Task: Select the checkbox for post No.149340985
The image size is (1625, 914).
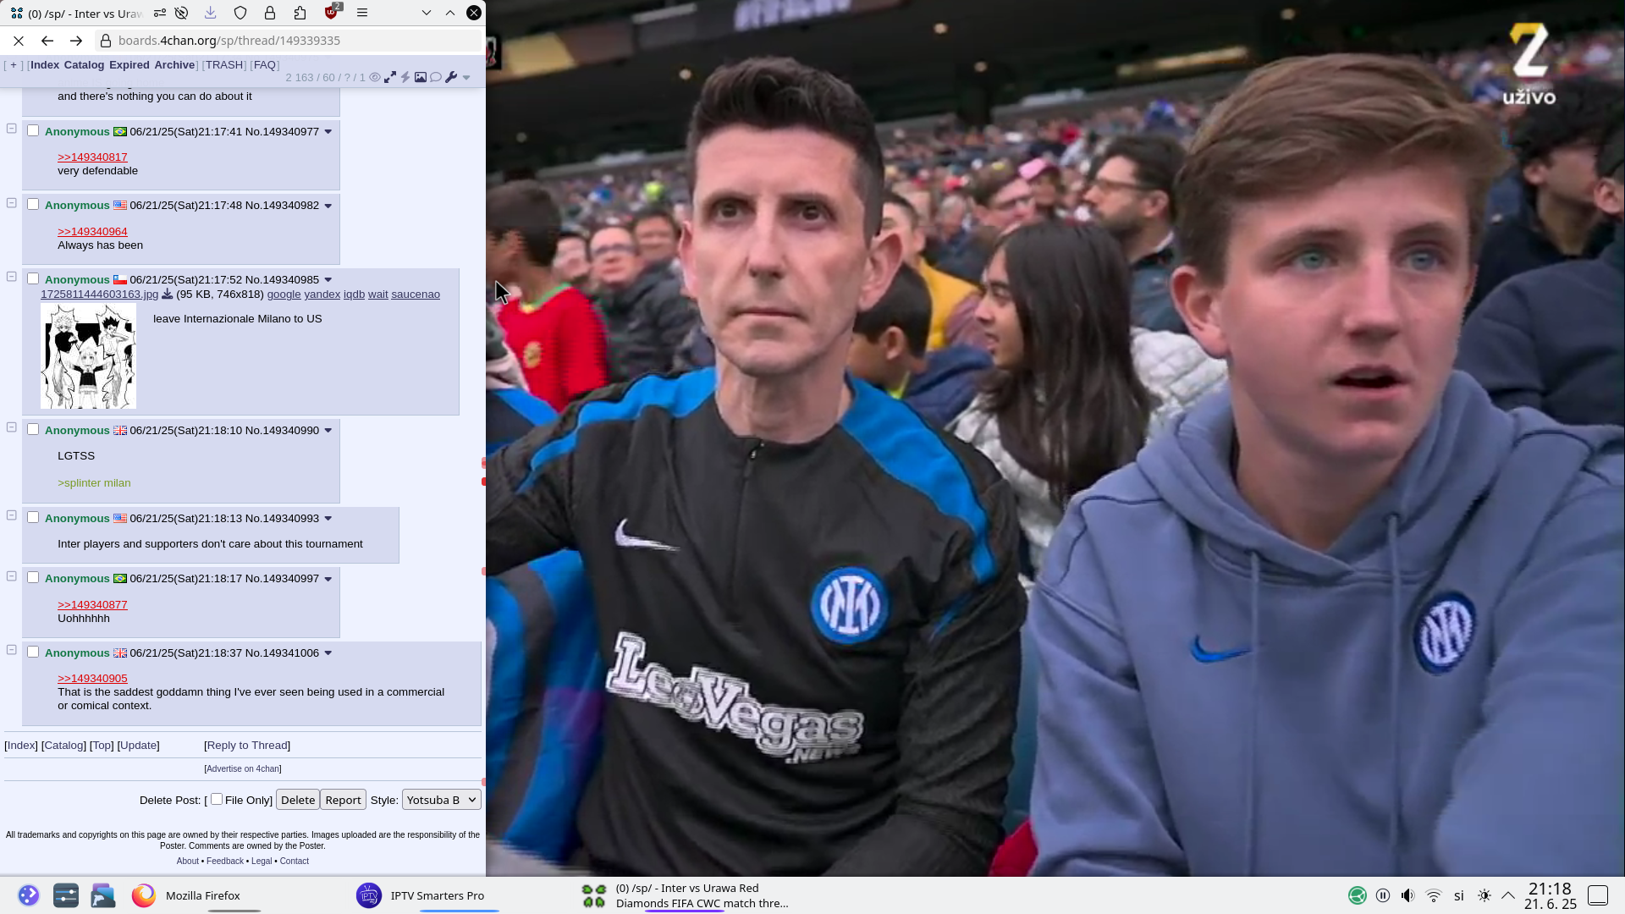Action: tap(33, 278)
